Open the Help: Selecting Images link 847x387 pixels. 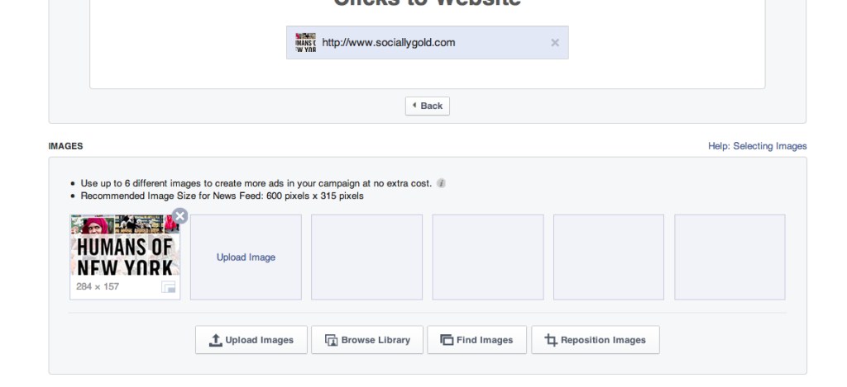[758, 146]
